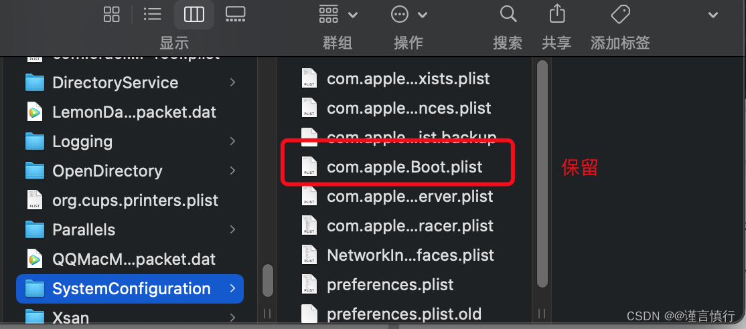Select com.apple…erver.plist file

[x=410, y=196]
